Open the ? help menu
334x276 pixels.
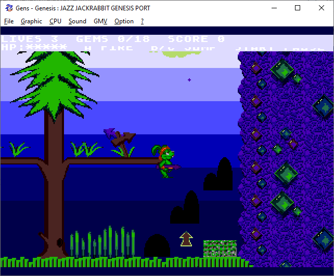[x=143, y=21]
